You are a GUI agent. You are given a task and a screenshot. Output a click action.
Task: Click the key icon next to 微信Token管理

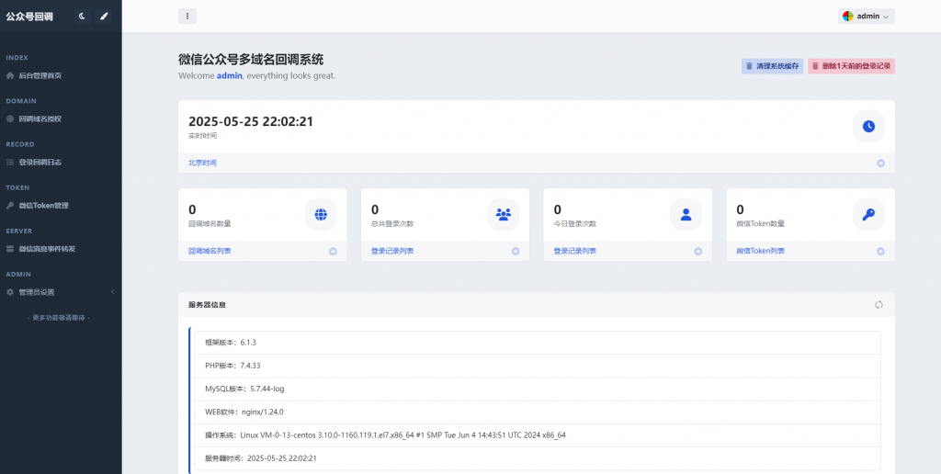9,205
